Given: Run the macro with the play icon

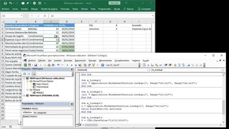Looking at the screenshot, I should 67,65.
